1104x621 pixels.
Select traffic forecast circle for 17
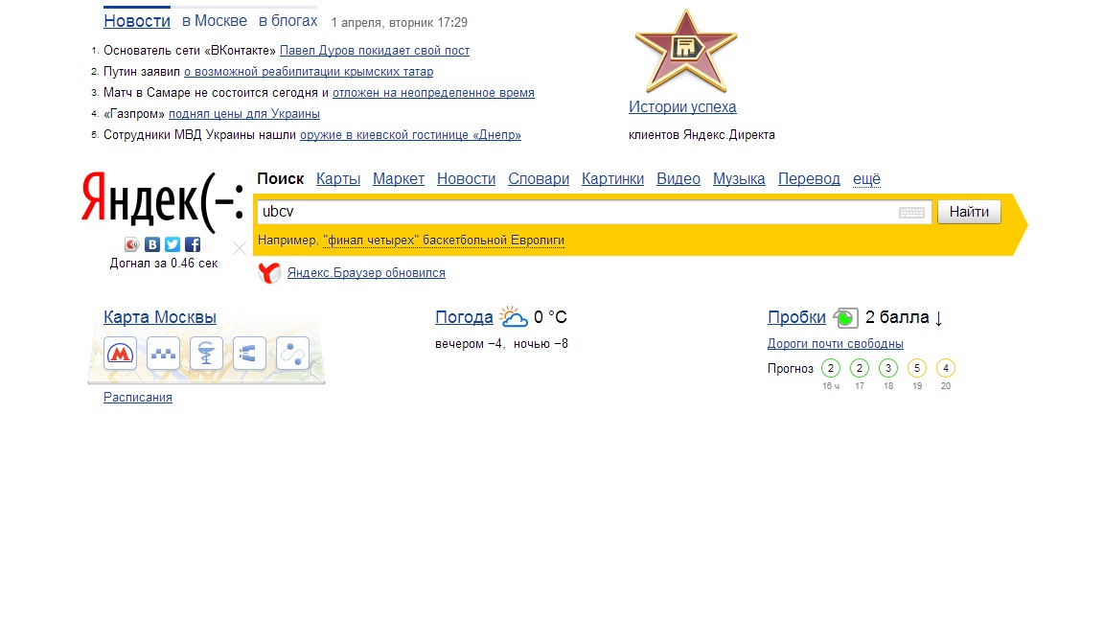pos(860,368)
